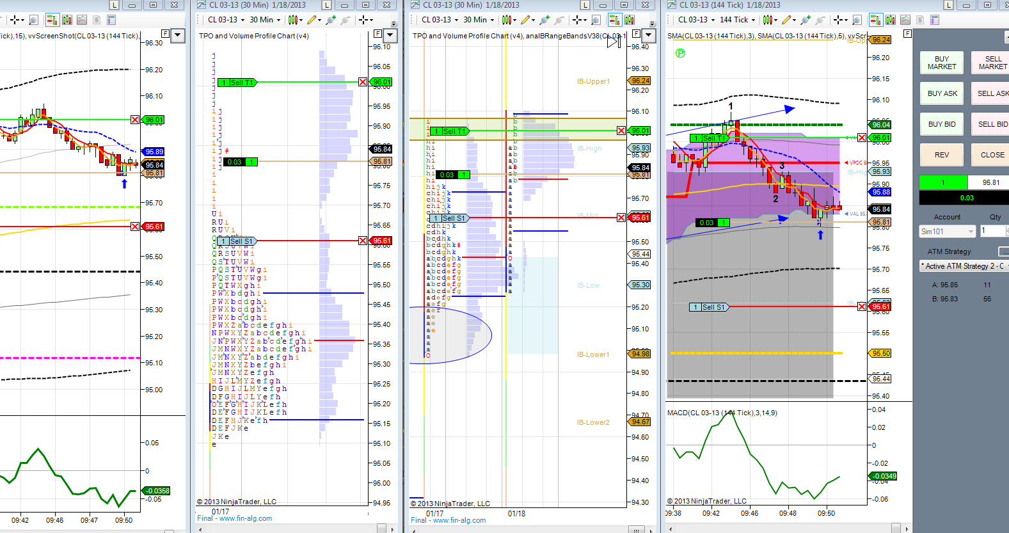Toggle data box in IB range bands window
The height and width of the screenshot is (533, 1009).
pyautogui.click(x=630, y=20)
